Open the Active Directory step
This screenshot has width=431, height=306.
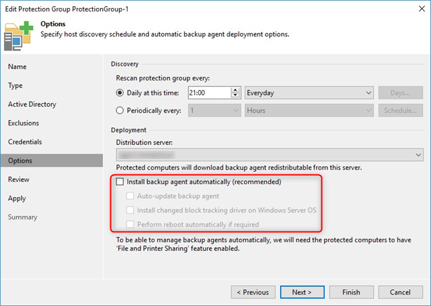point(32,105)
